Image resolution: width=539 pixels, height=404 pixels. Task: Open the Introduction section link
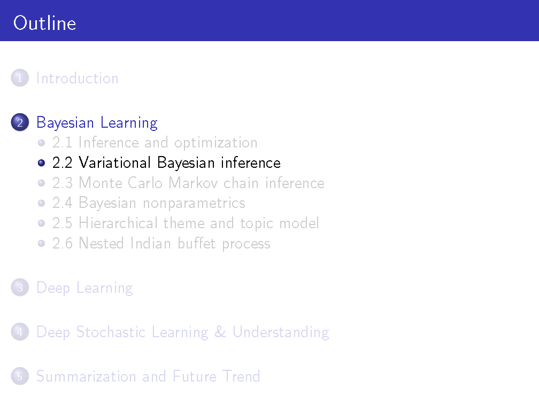pyautogui.click(x=77, y=79)
